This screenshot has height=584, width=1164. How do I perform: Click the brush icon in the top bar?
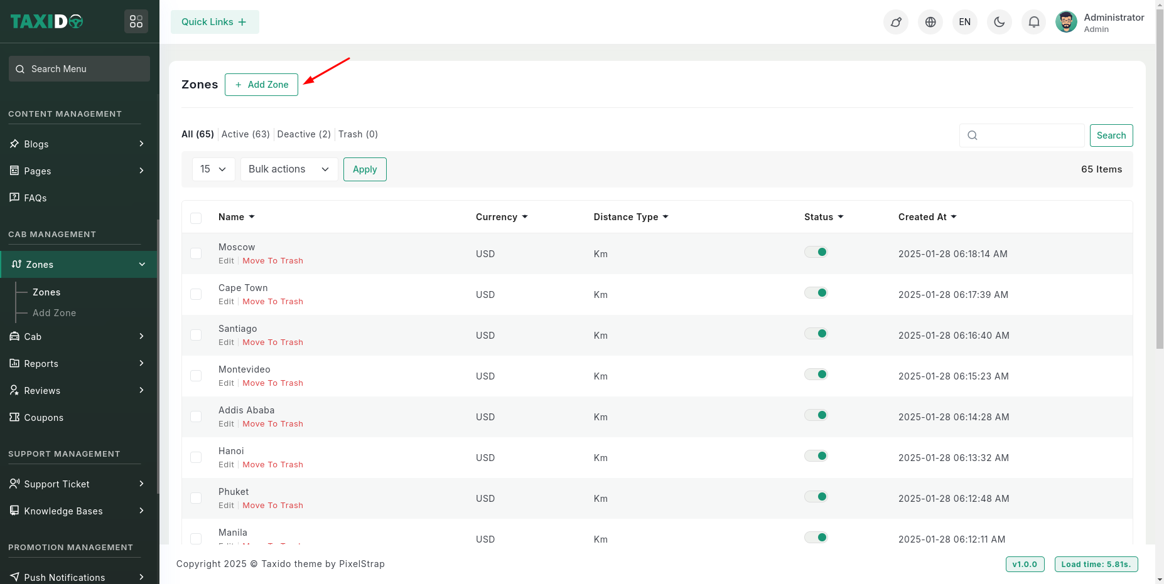[x=895, y=22]
